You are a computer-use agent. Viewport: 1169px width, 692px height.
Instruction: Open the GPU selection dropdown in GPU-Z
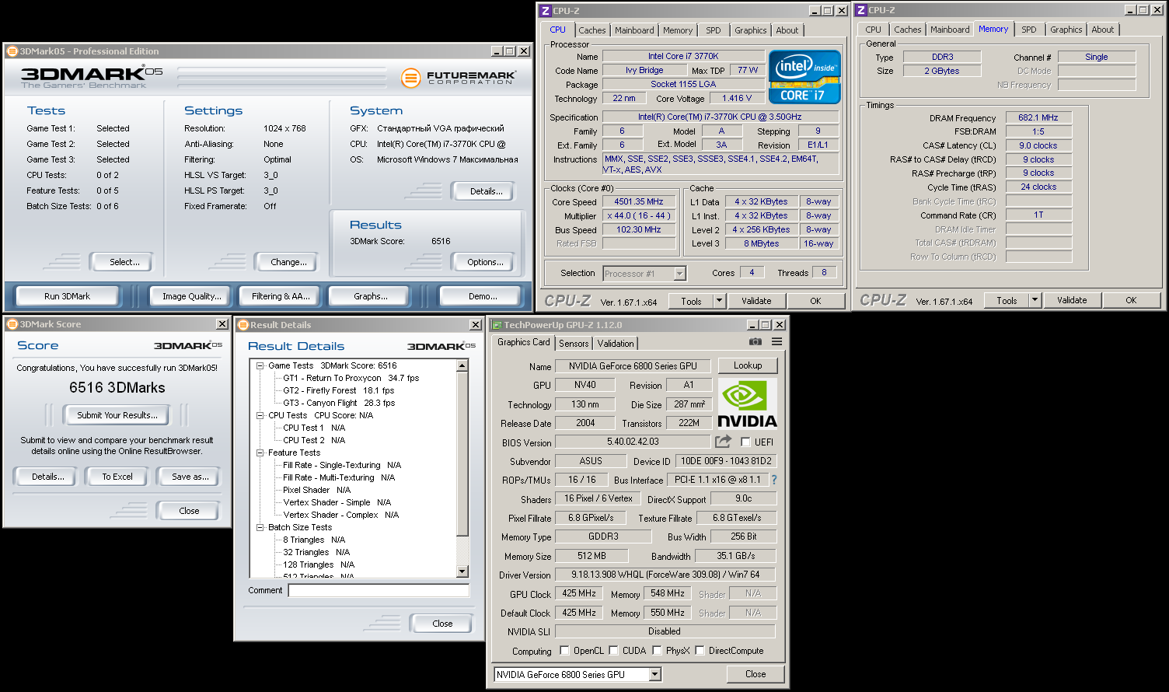(655, 675)
